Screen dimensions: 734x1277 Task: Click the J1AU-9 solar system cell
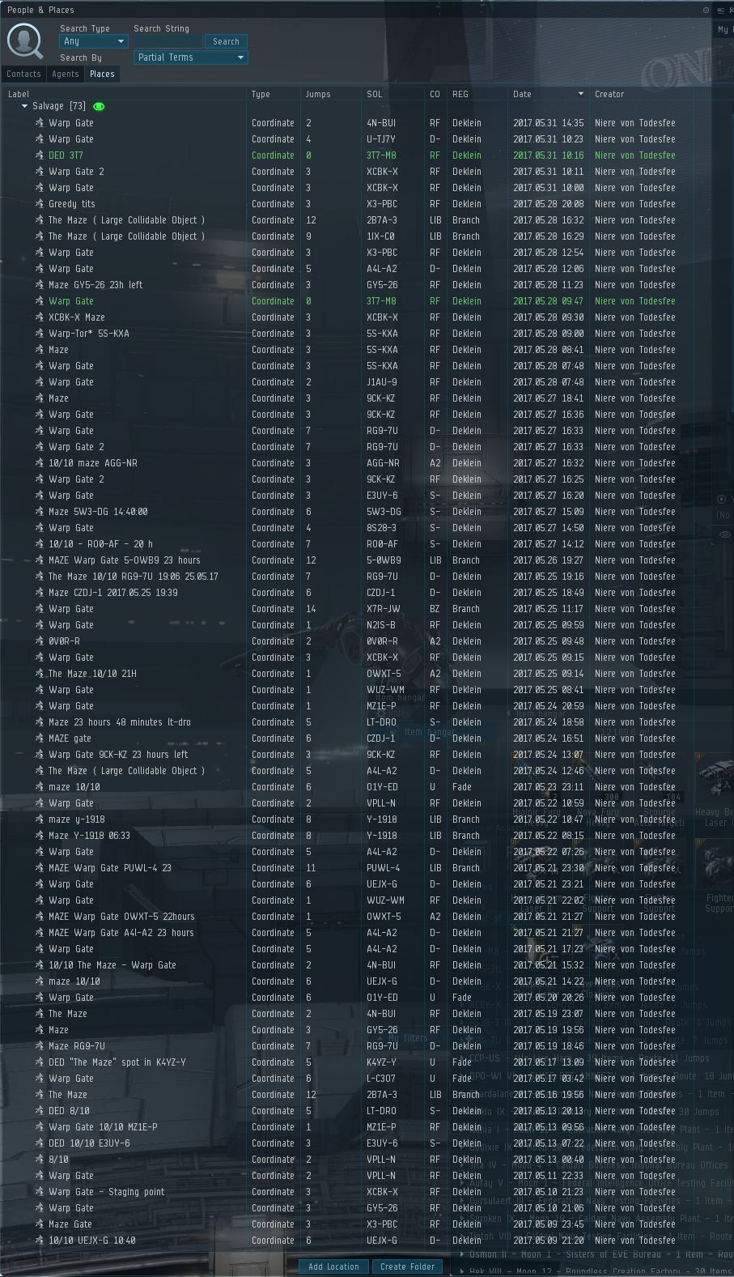[x=381, y=382]
